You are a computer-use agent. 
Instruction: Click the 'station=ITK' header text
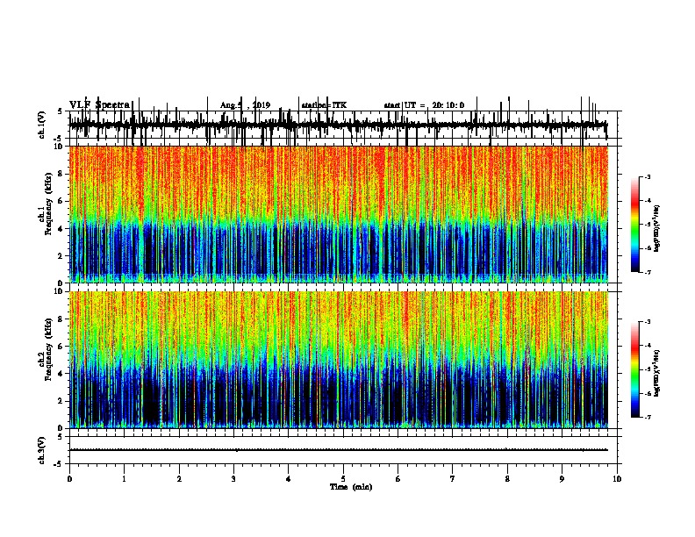[x=324, y=105]
